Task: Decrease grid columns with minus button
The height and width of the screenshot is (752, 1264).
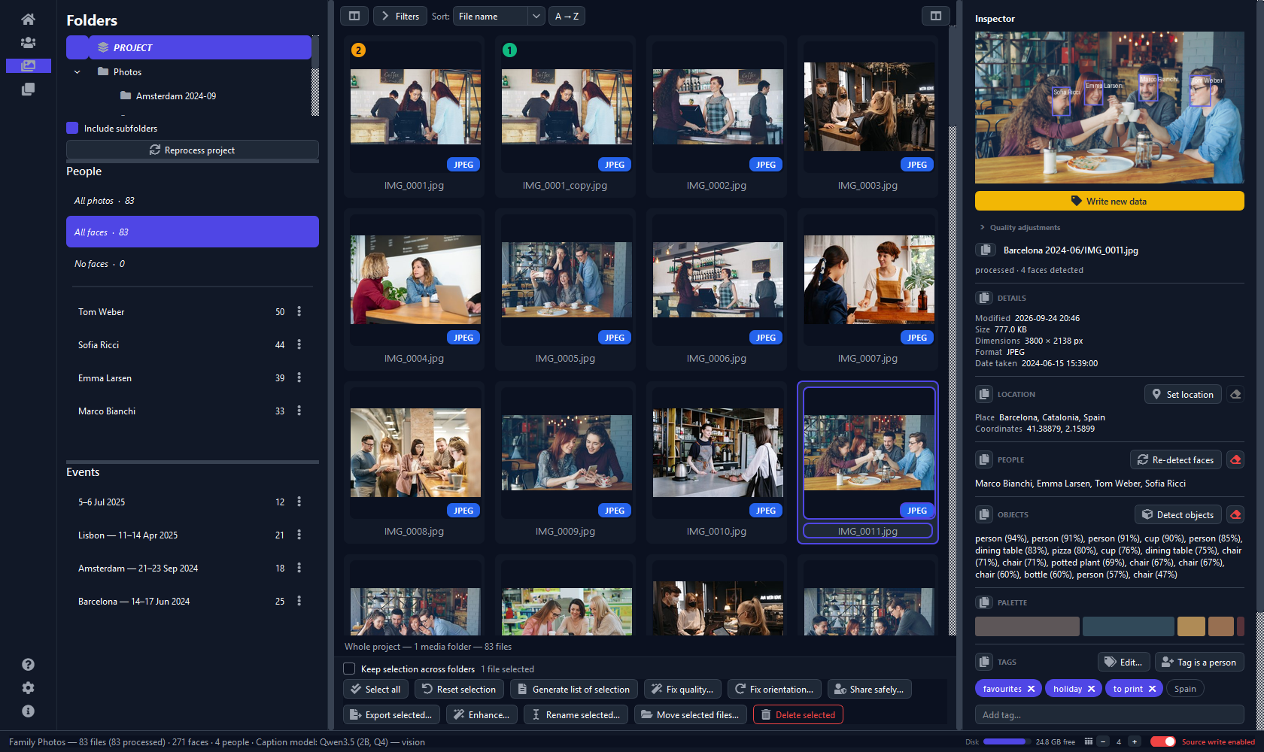Action: click(1103, 741)
